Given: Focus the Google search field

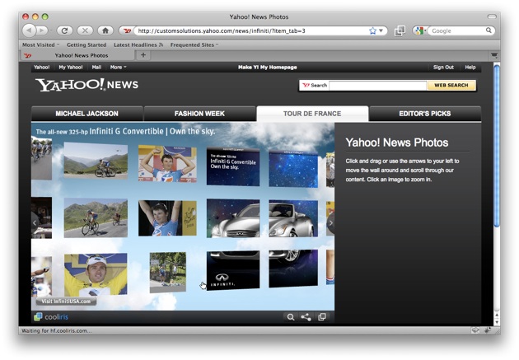Looking at the screenshot, I should pos(456,30).
